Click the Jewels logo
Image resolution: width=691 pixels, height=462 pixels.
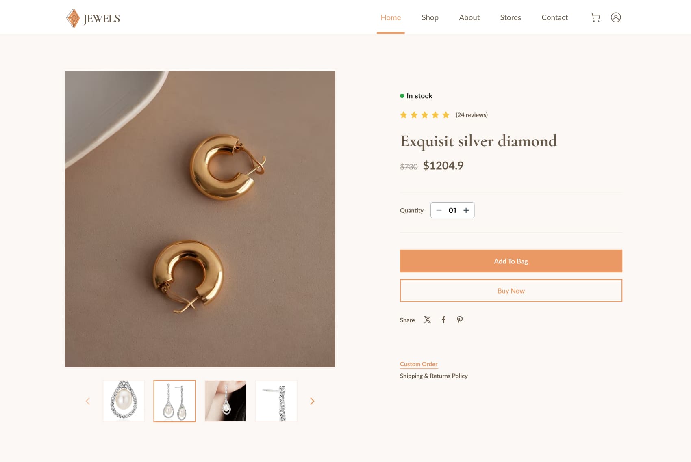(93, 18)
